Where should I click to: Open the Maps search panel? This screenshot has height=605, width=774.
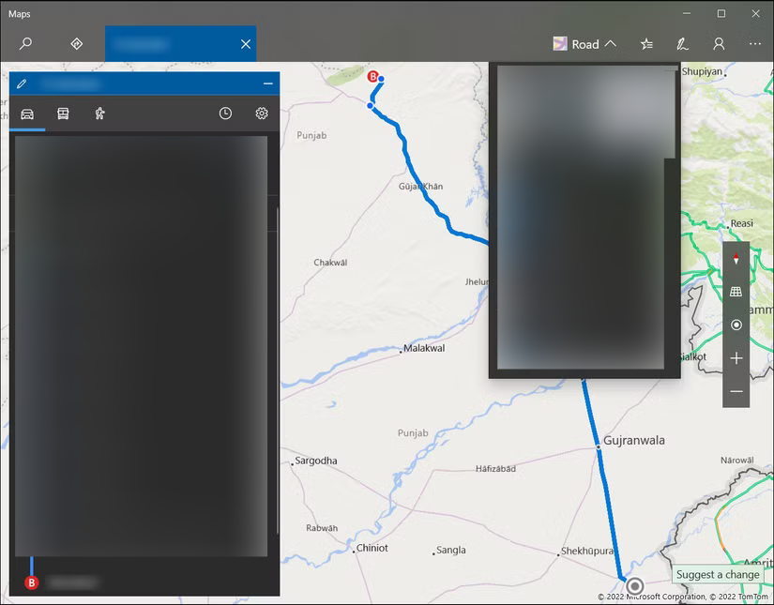coord(24,43)
